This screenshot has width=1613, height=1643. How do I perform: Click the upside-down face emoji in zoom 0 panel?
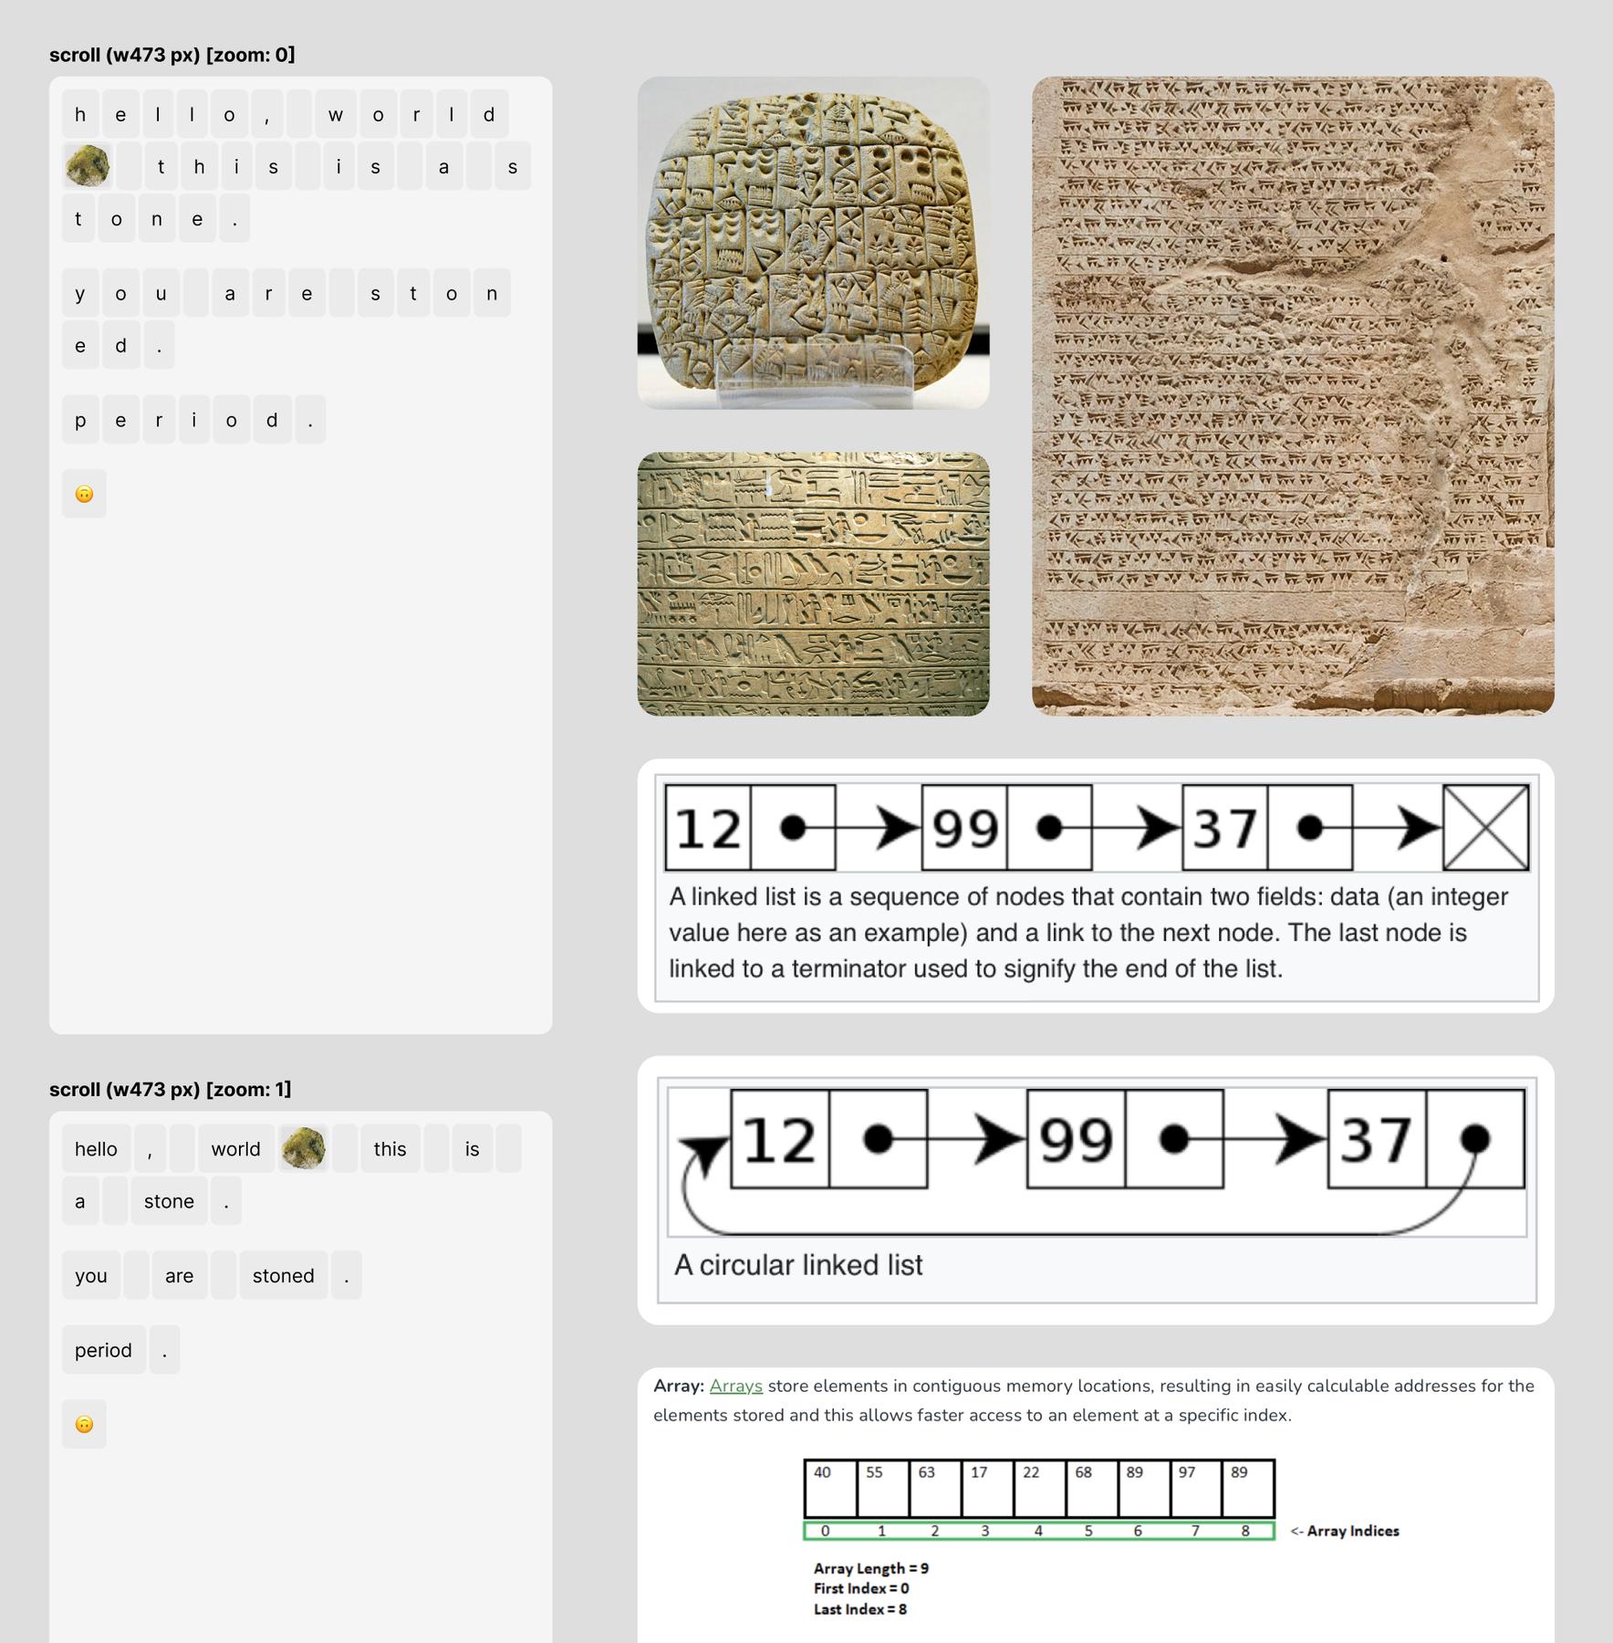point(84,494)
